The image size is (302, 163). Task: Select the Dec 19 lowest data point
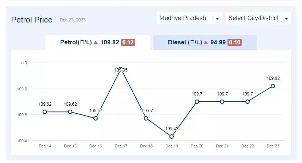point(172,136)
